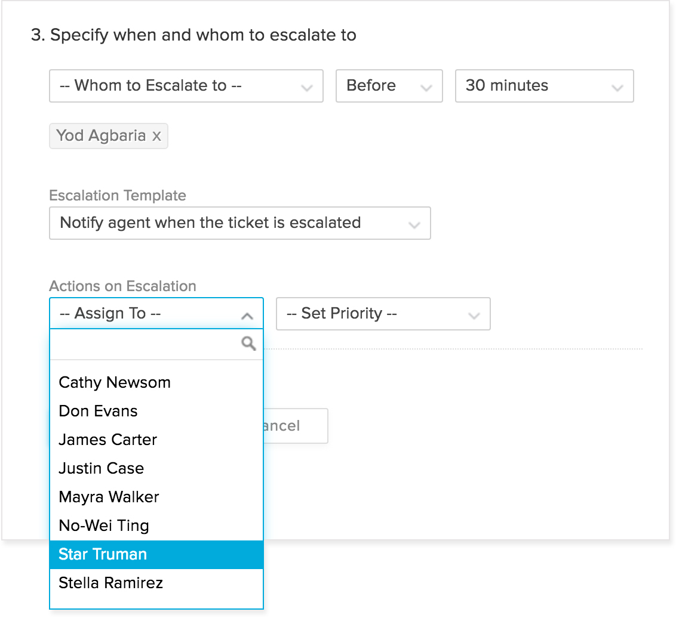Select the highlighted Star Truman option
Screen dimensions: 676x618
tap(103, 554)
